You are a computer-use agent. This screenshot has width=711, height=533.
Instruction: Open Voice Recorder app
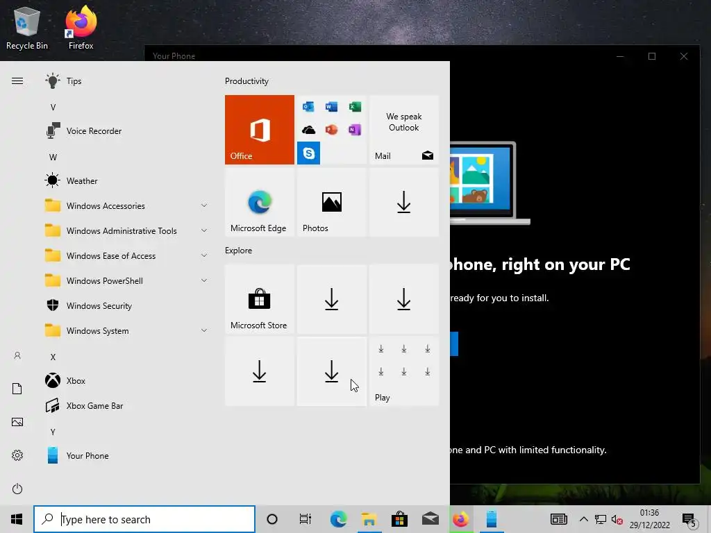tap(127, 131)
